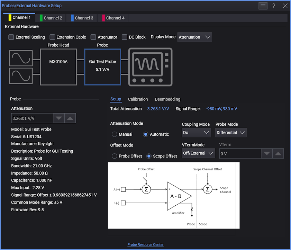
Task: Open the Calibration tab
Action: (x=138, y=99)
